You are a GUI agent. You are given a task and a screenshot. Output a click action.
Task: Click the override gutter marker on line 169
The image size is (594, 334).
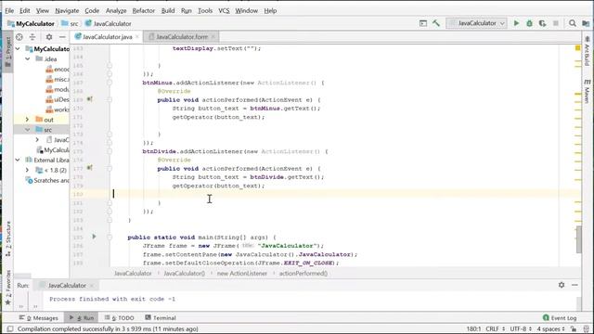coord(90,99)
